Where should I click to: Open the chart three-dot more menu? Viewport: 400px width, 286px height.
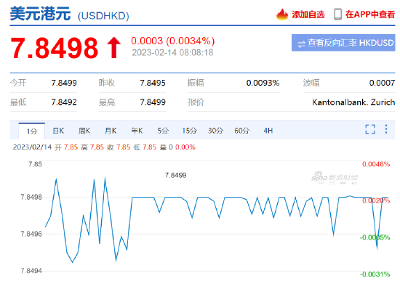pos(386,129)
